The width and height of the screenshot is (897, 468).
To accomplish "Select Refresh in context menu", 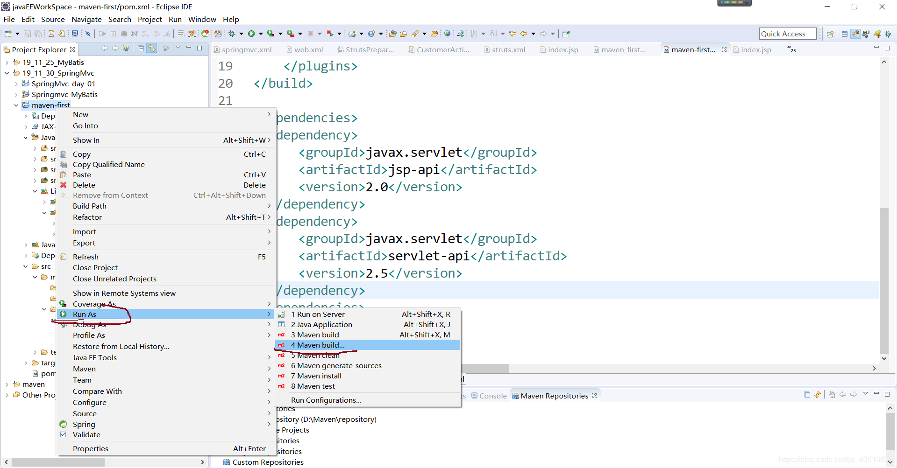I will [x=166, y=257].
